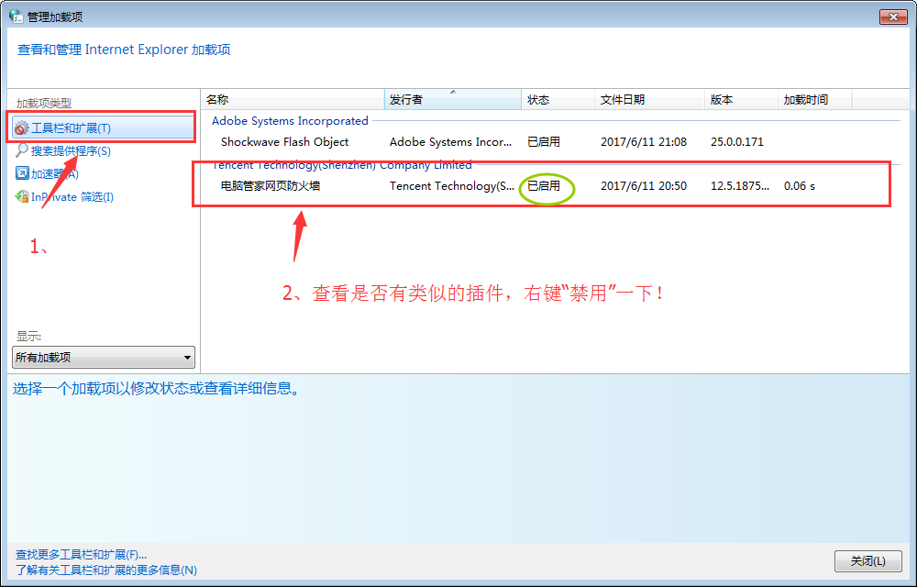Open 查找更多工具栏和扩展 link

81,555
